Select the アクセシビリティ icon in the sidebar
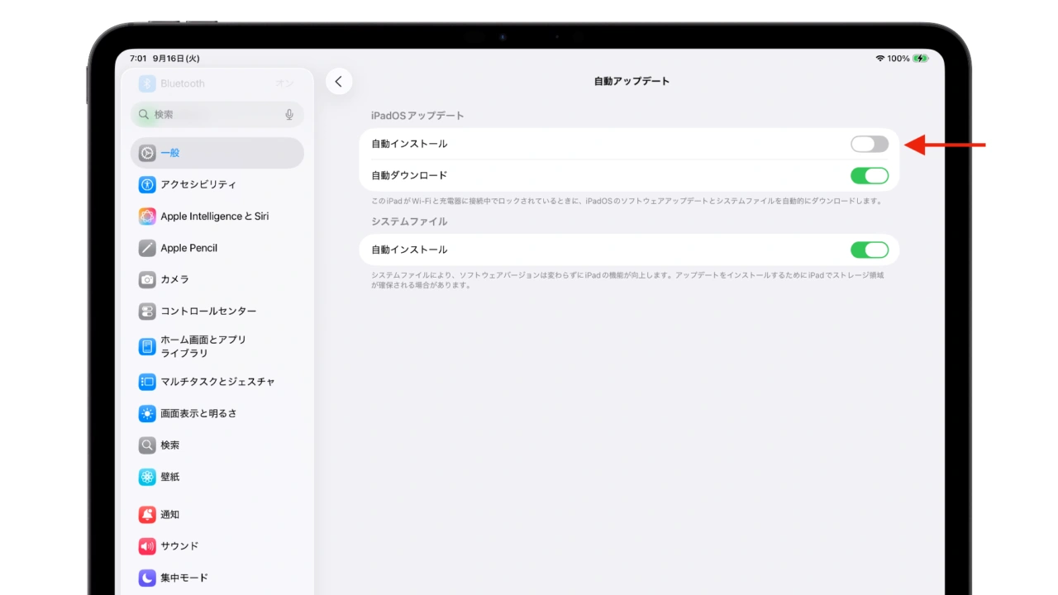Viewport: 1058px width, 595px height. [147, 184]
